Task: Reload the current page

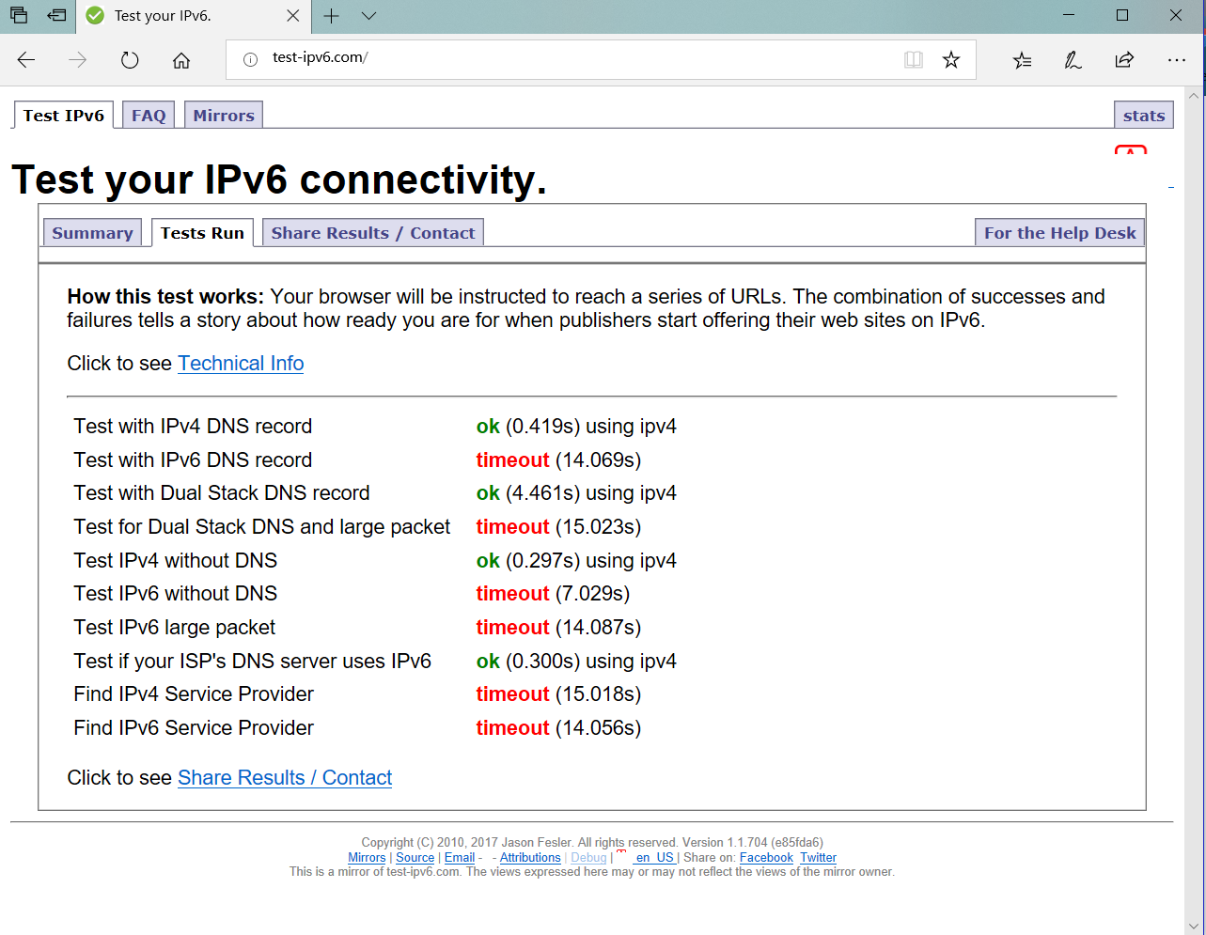Action: [x=130, y=59]
